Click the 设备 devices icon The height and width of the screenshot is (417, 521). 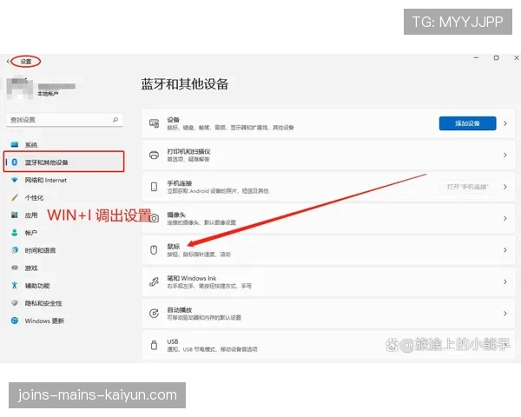(x=154, y=123)
